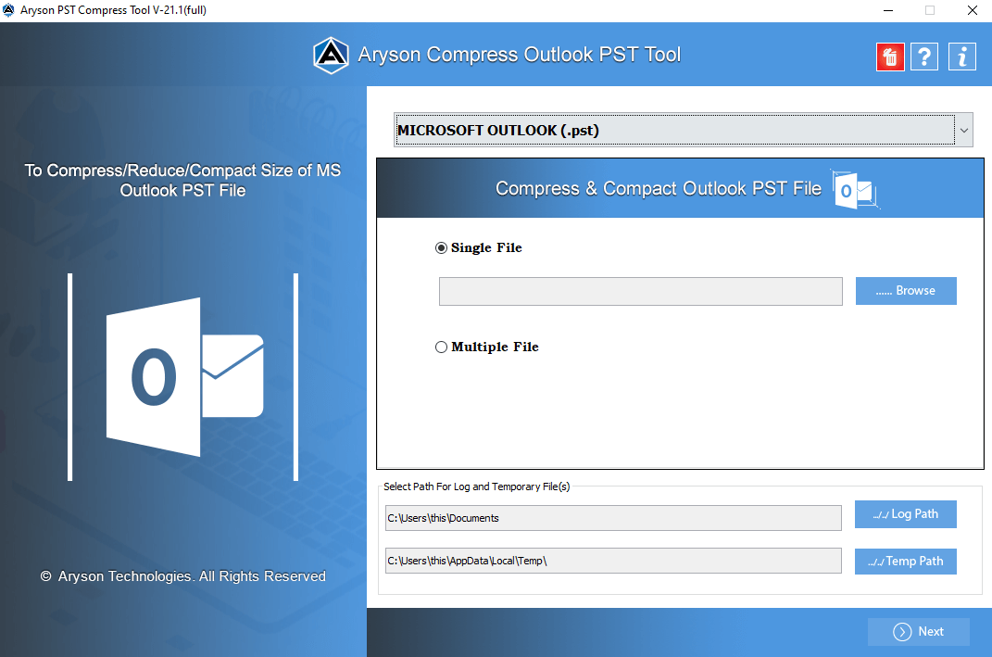The height and width of the screenshot is (657, 992).
Task: Click the copyright text at bottom left
Action: tap(182, 575)
